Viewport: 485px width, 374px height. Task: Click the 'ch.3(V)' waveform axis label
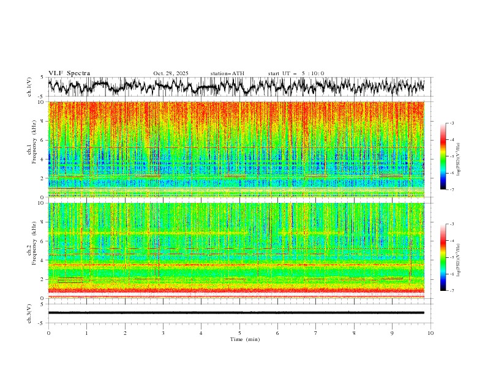coord(29,313)
